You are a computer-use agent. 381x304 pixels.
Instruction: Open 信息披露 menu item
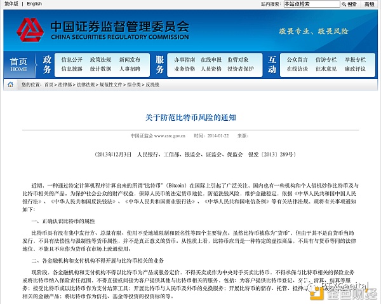click(x=72, y=69)
